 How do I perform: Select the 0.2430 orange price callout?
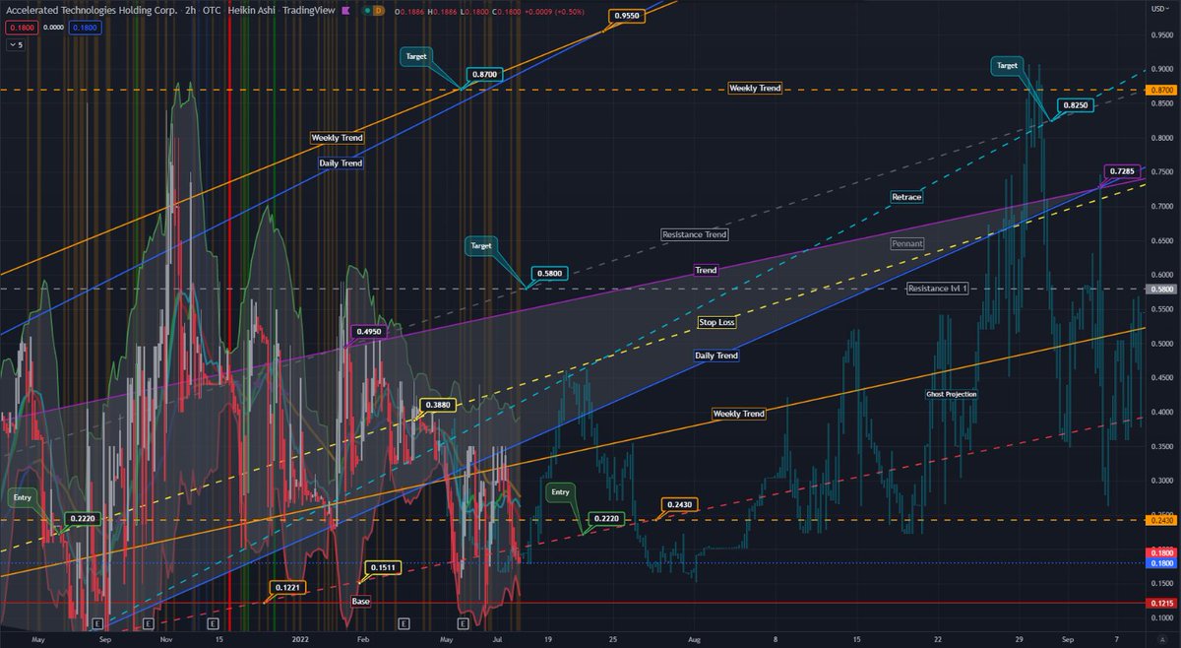coord(679,504)
